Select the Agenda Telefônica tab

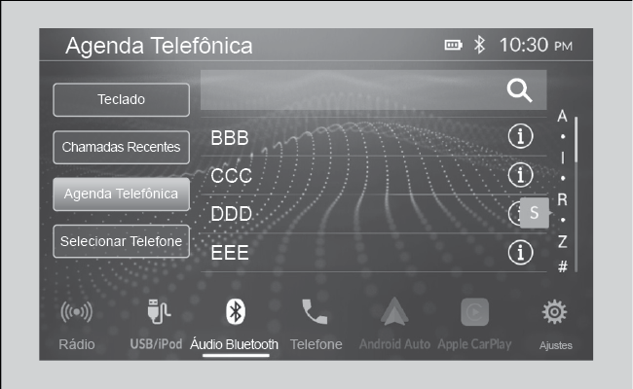(x=121, y=194)
